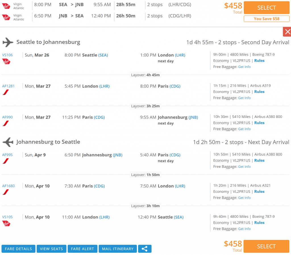Select the $458 fare at the bottom
This screenshot has height=255, width=291.
[266, 246]
